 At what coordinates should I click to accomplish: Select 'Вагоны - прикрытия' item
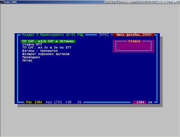(40, 51)
